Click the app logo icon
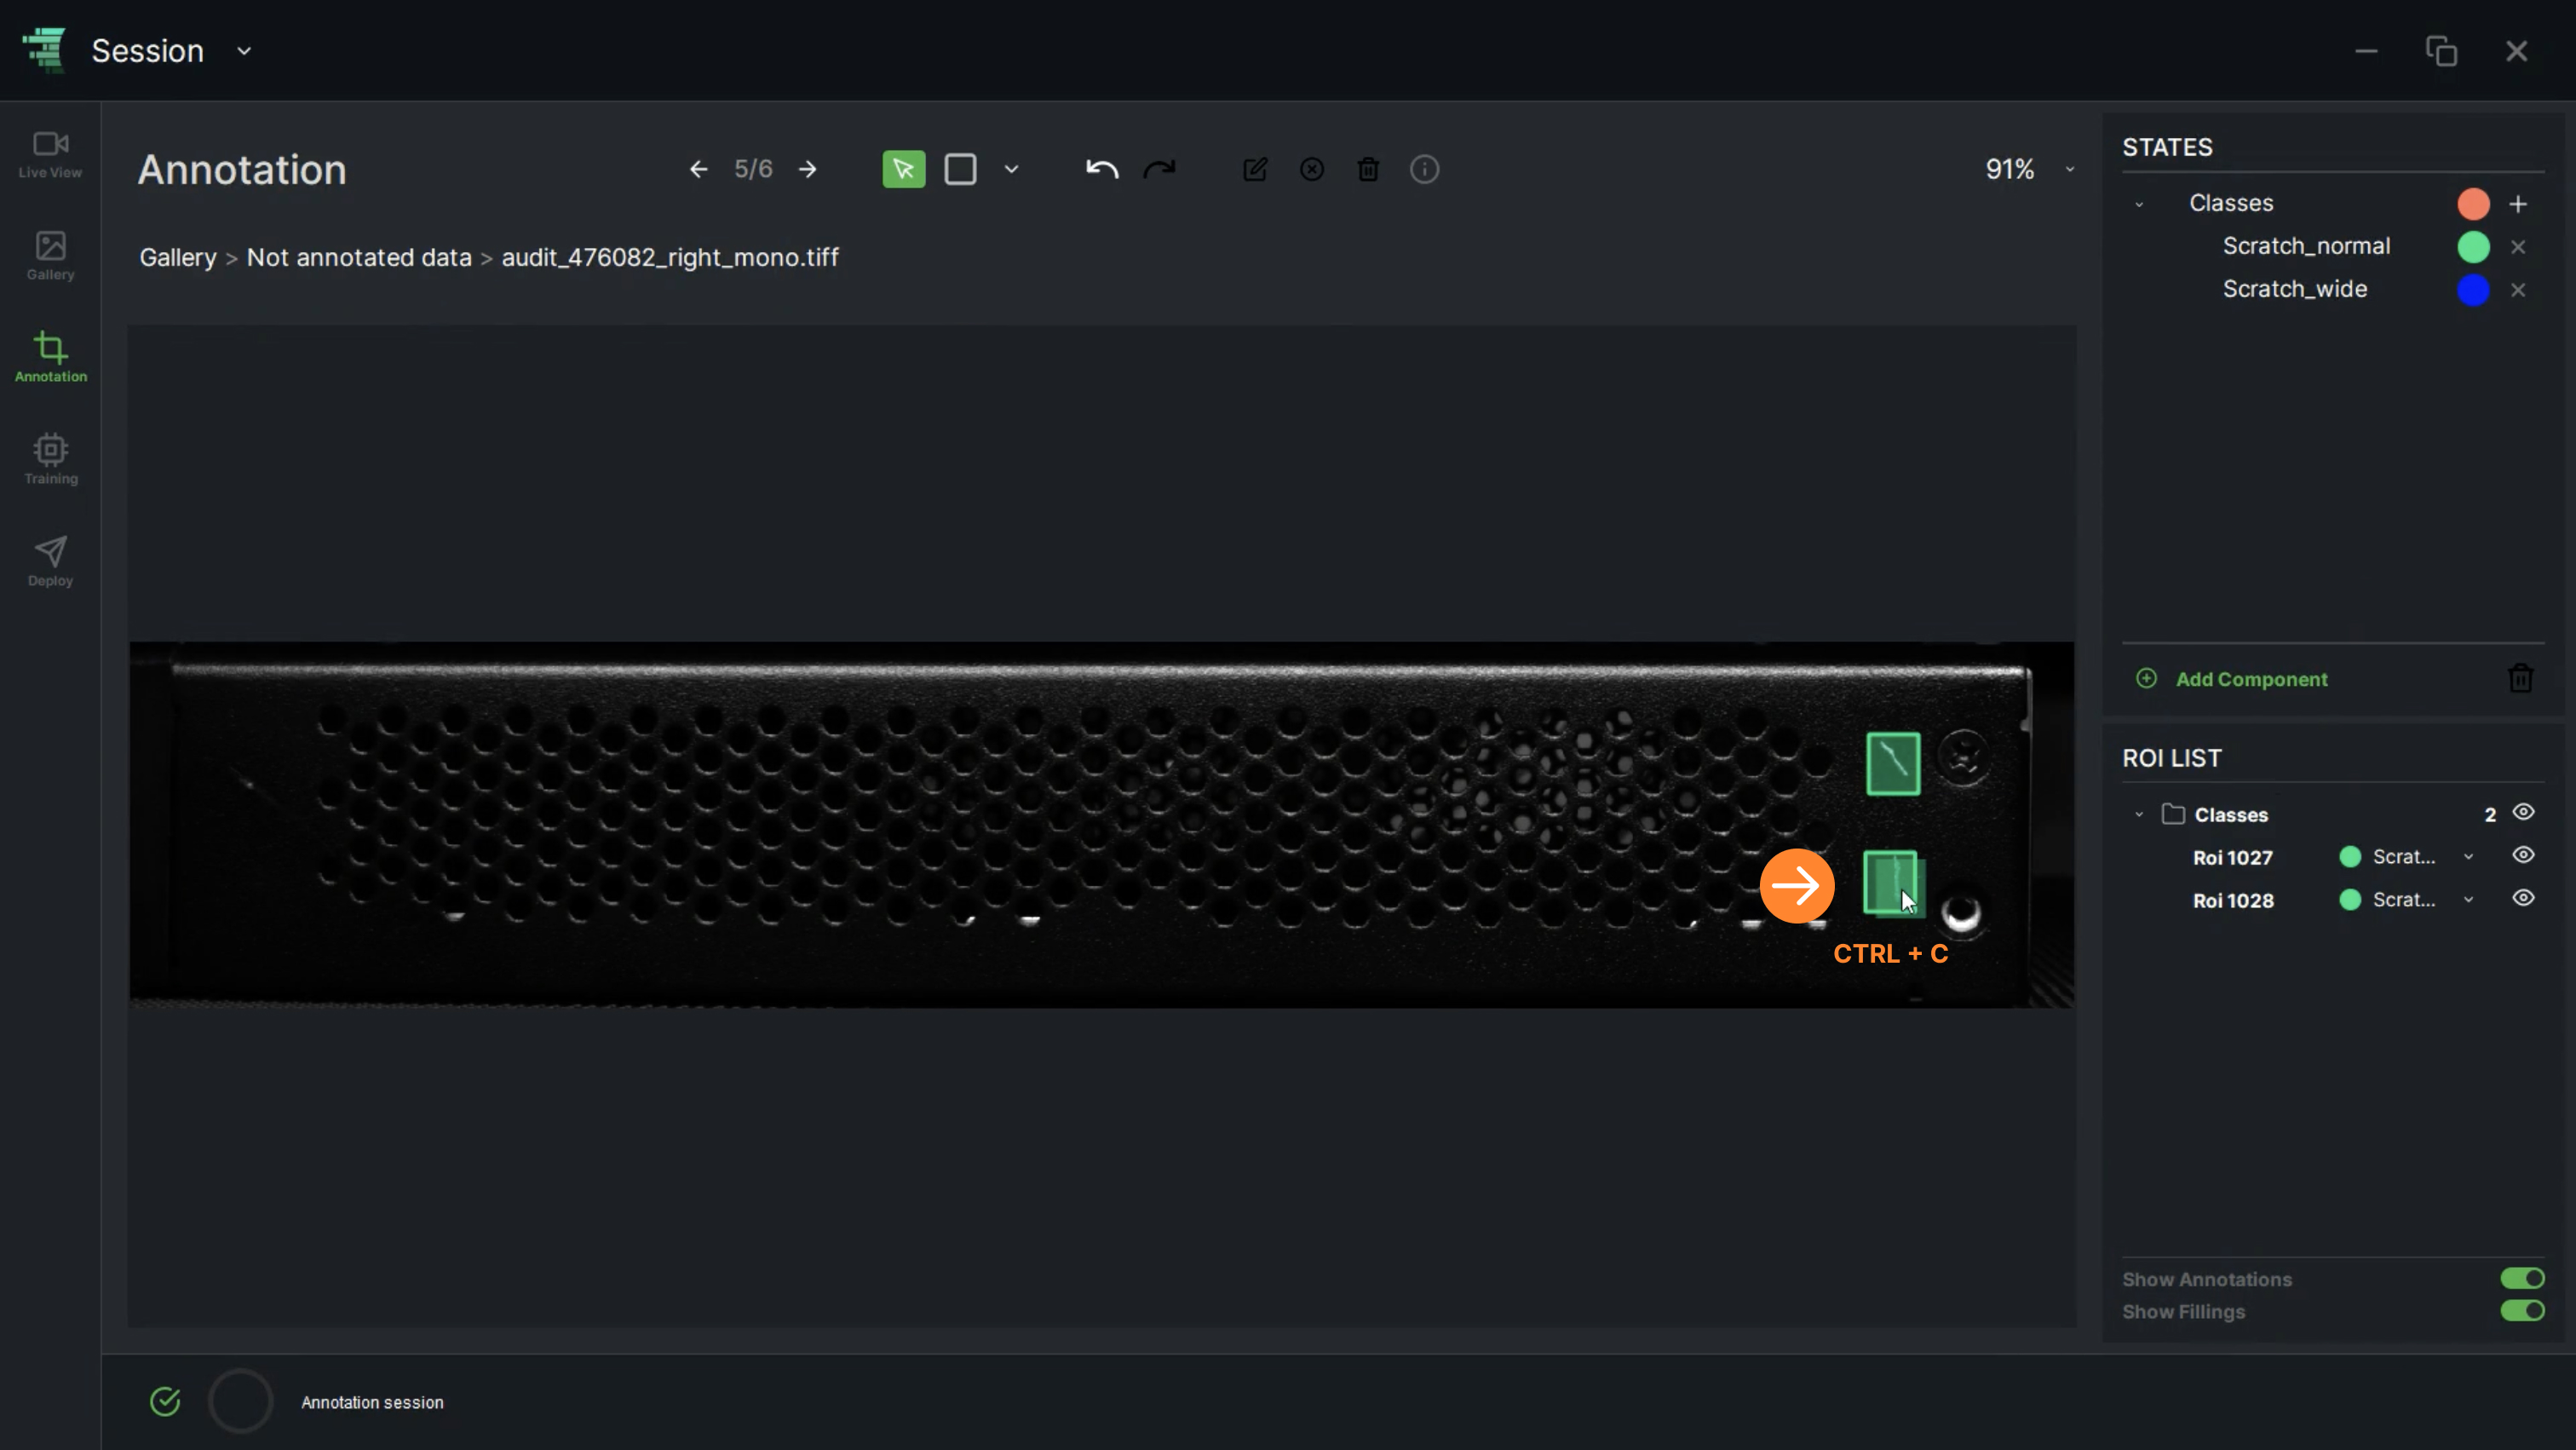 click(45, 50)
